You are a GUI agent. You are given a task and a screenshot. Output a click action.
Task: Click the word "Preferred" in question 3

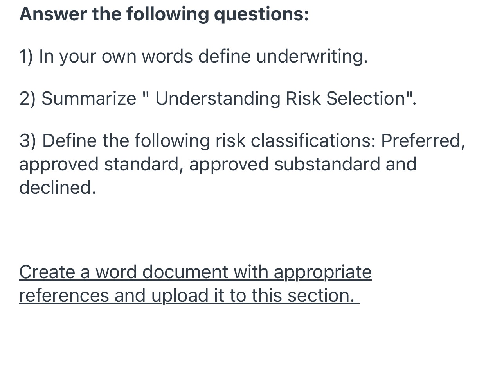pos(422,141)
